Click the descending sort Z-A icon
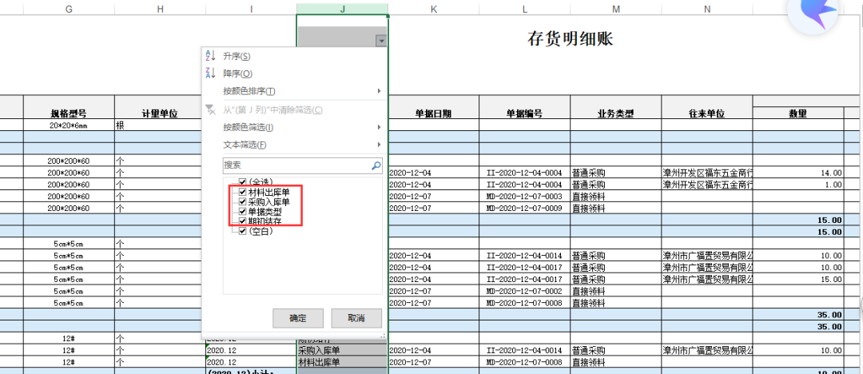 coord(210,74)
